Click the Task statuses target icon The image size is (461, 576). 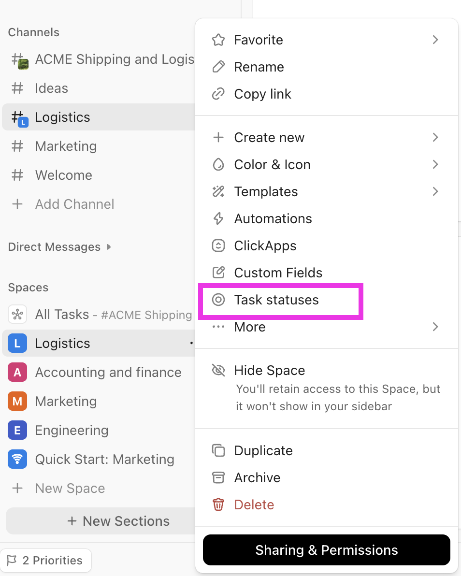218,300
